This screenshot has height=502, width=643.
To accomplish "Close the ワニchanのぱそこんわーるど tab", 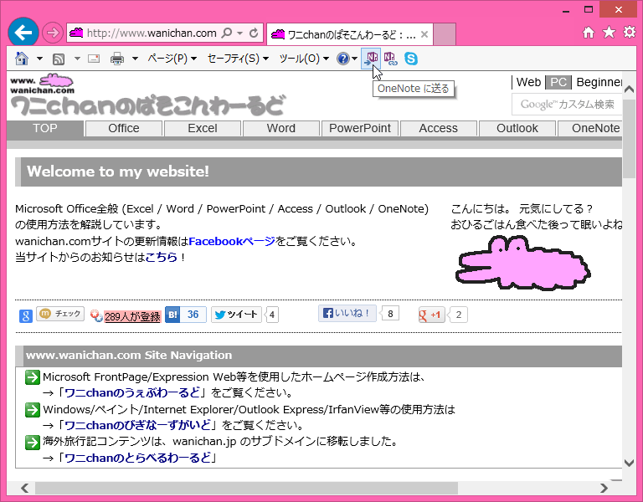I will [424, 34].
